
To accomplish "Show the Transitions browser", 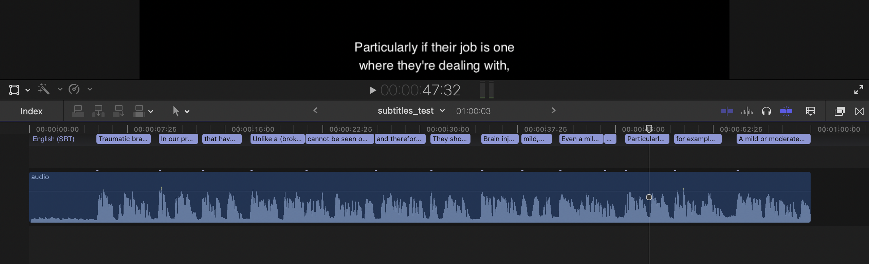I will point(859,111).
